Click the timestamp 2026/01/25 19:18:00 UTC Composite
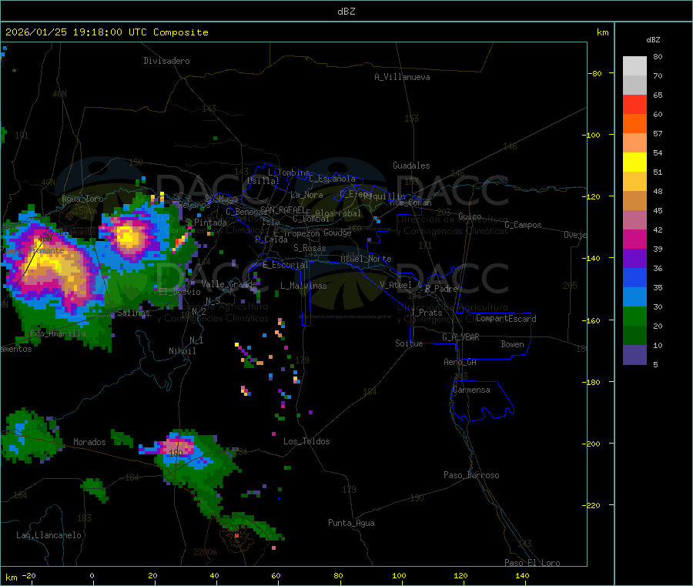 (x=106, y=32)
